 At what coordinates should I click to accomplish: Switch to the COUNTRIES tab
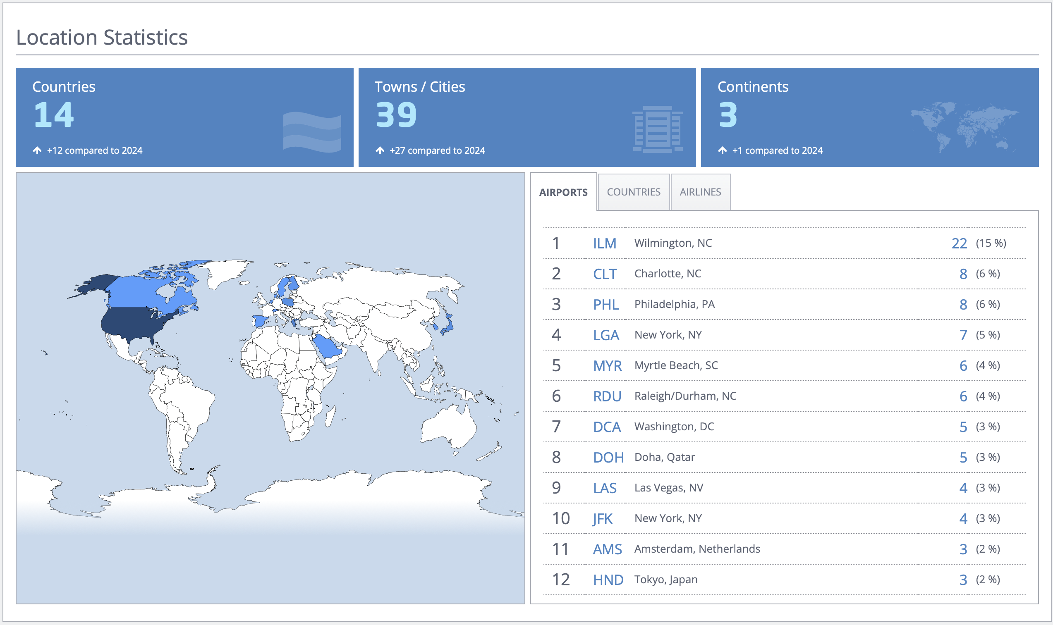coord(633,192)
